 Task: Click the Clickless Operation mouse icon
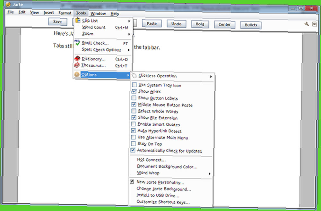134,75
